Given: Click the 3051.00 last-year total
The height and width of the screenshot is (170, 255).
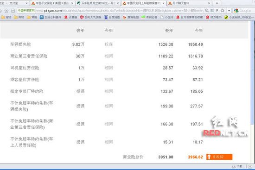Looking at the screenshot, I should pos(166,157).
